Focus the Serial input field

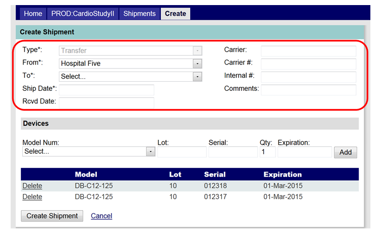coord(233,152)
